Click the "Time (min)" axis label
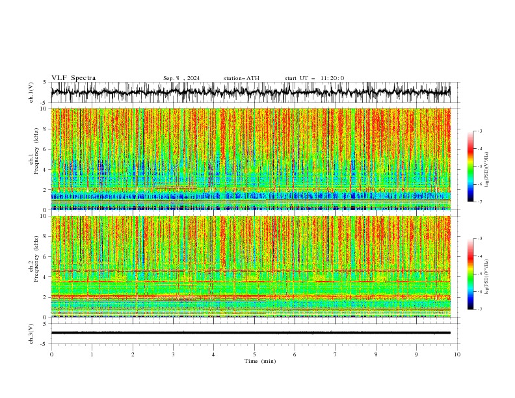515x398 pixels. click(260, 361)
